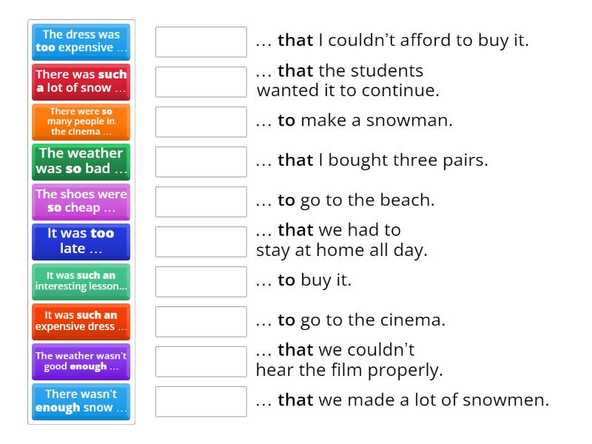
Task: Select the 'The weather was so bad' tile
Action: click(81, 161)
